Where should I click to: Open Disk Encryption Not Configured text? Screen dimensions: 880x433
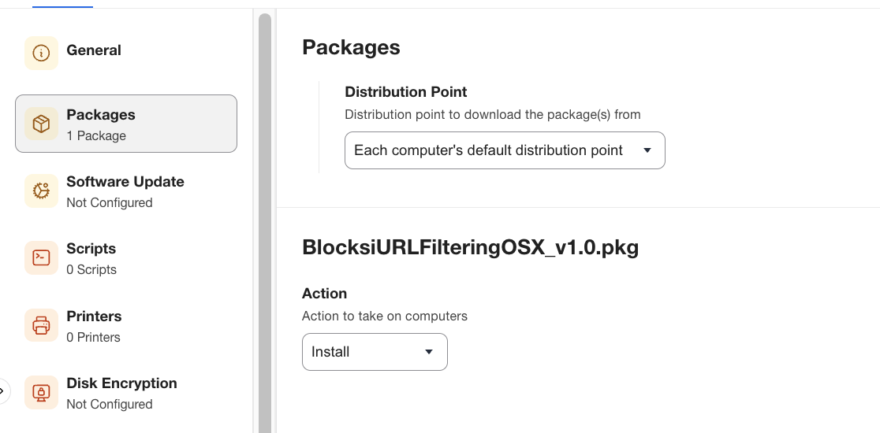pyautogui.click(x=110, y=404)
